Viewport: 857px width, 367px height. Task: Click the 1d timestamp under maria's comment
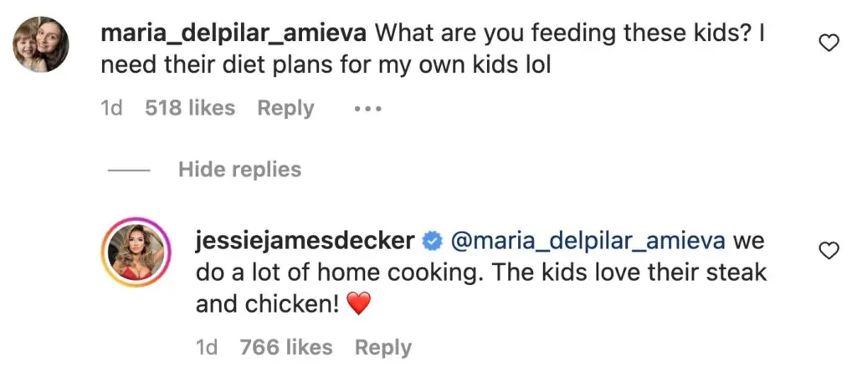pos(111,109)
